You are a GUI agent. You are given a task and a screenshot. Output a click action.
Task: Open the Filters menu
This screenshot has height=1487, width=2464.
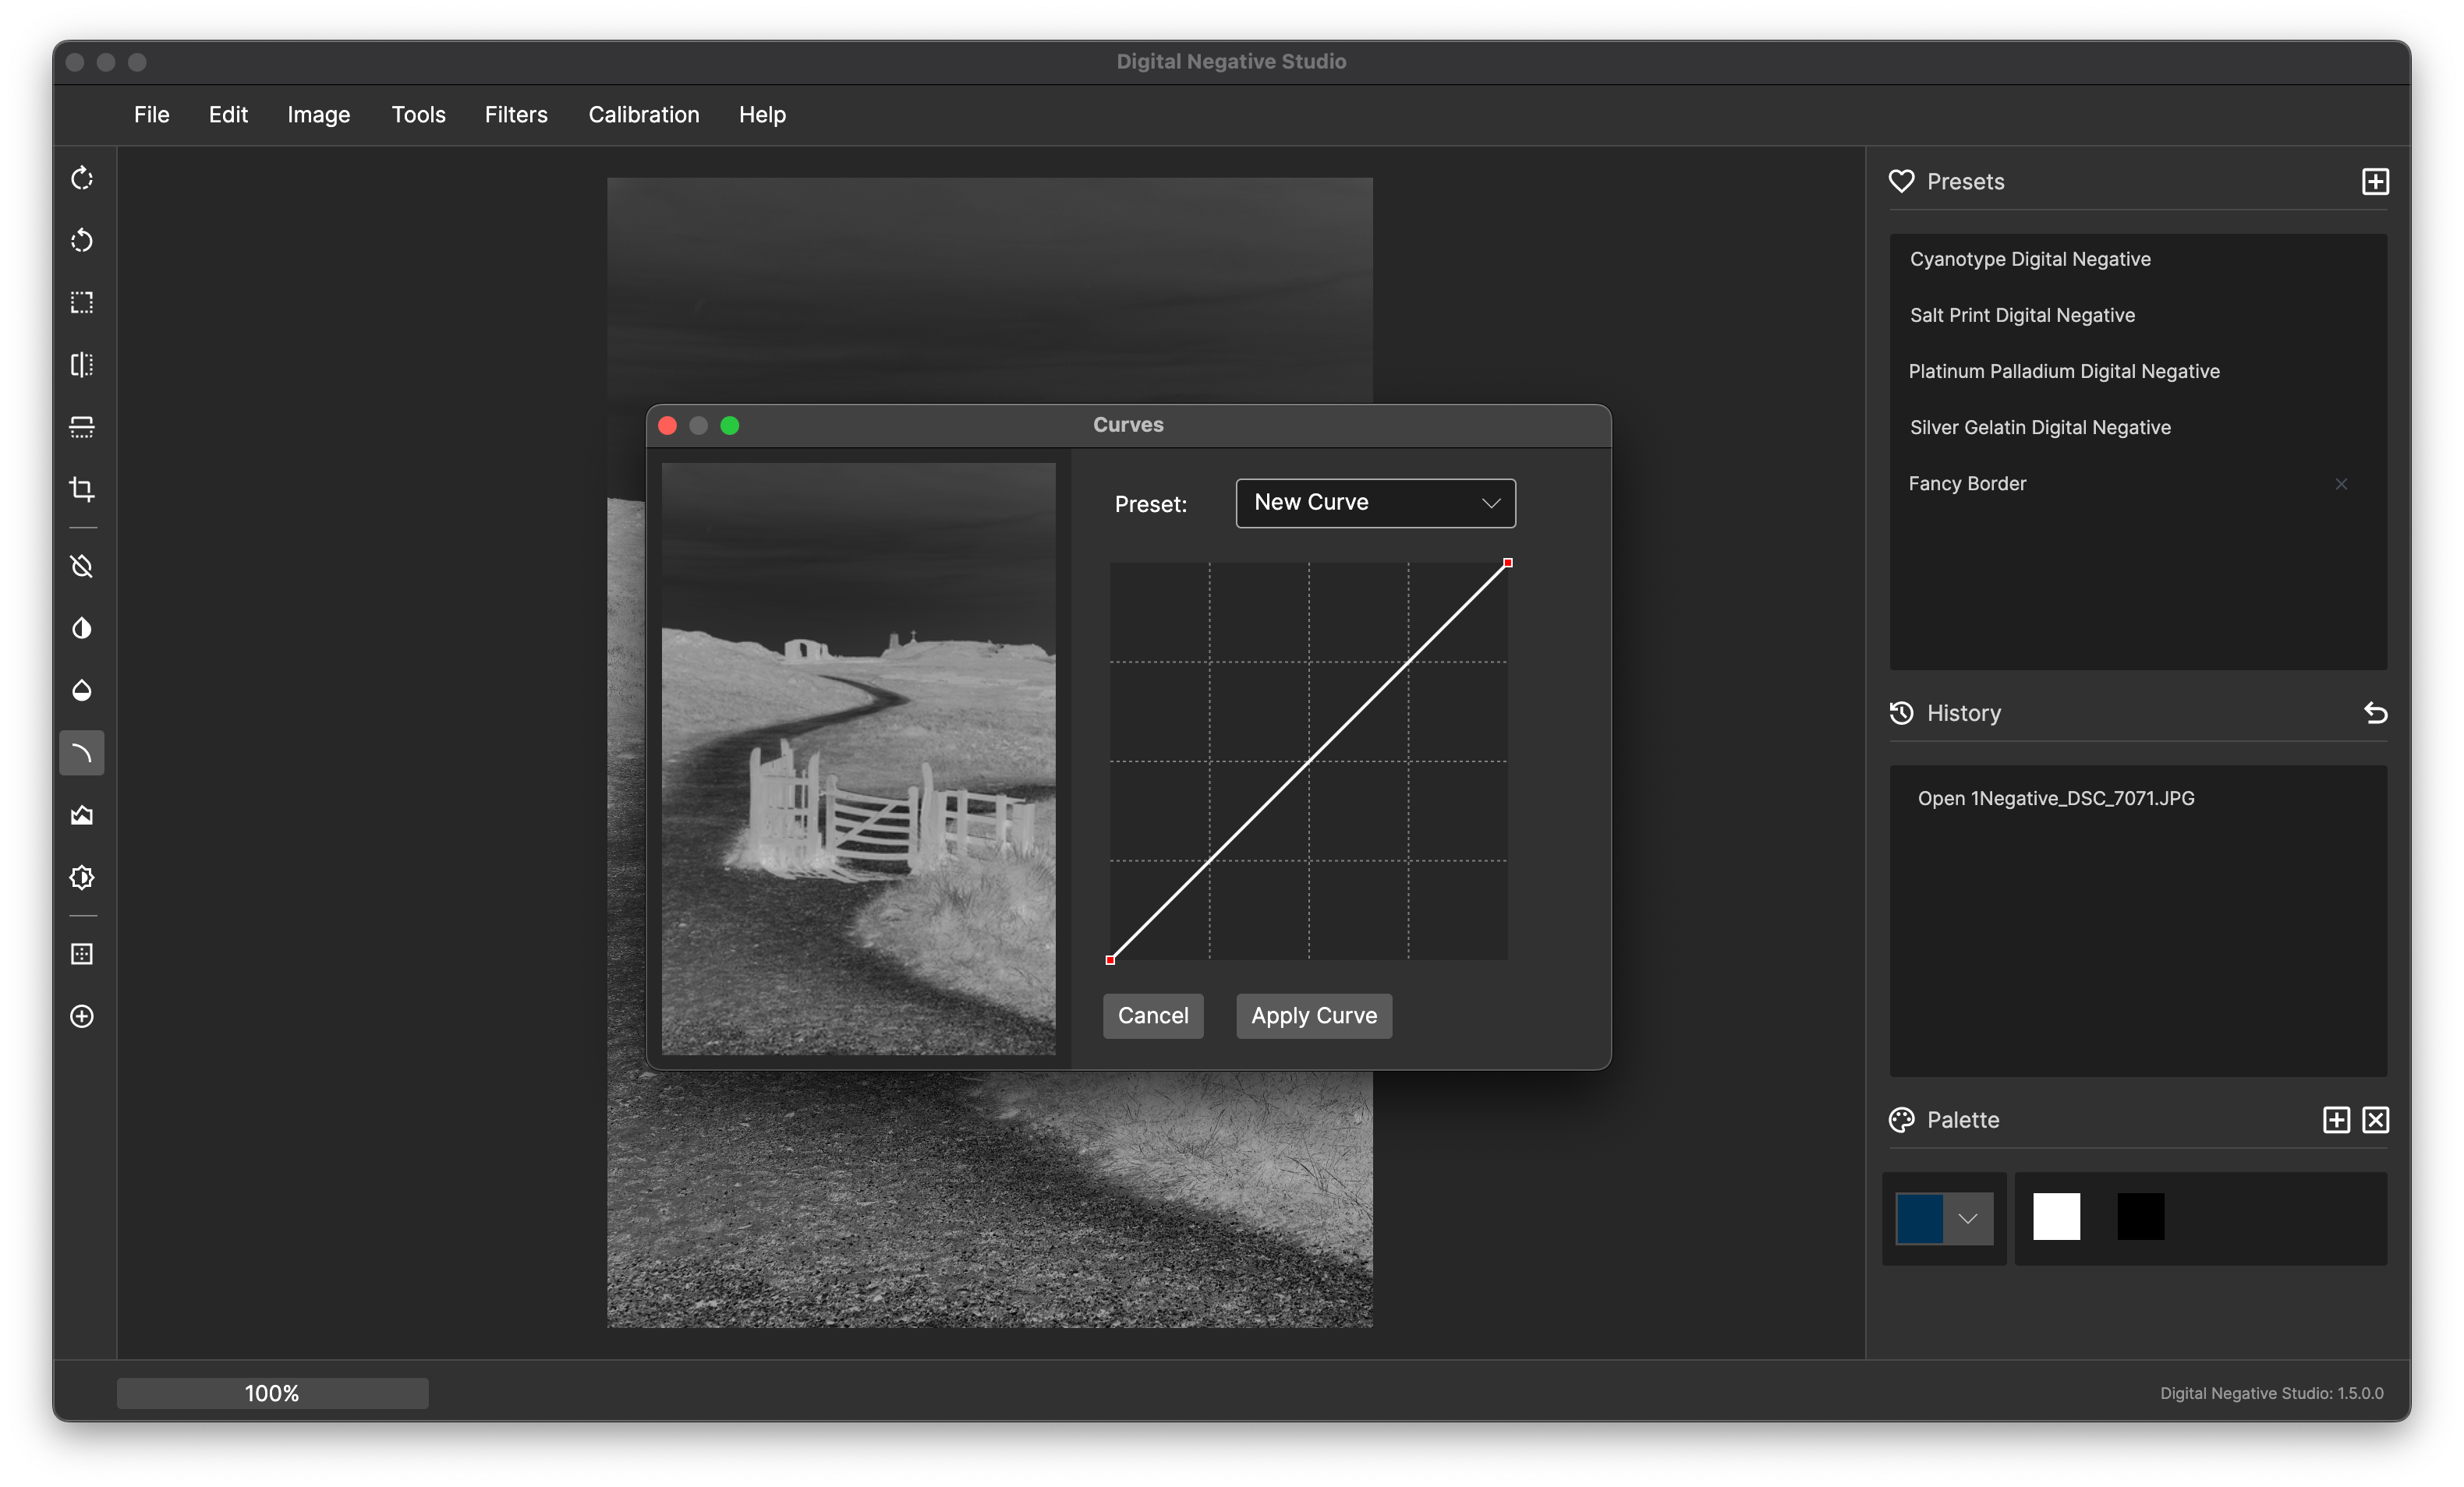pyautogui.click(x=516, y=115)
